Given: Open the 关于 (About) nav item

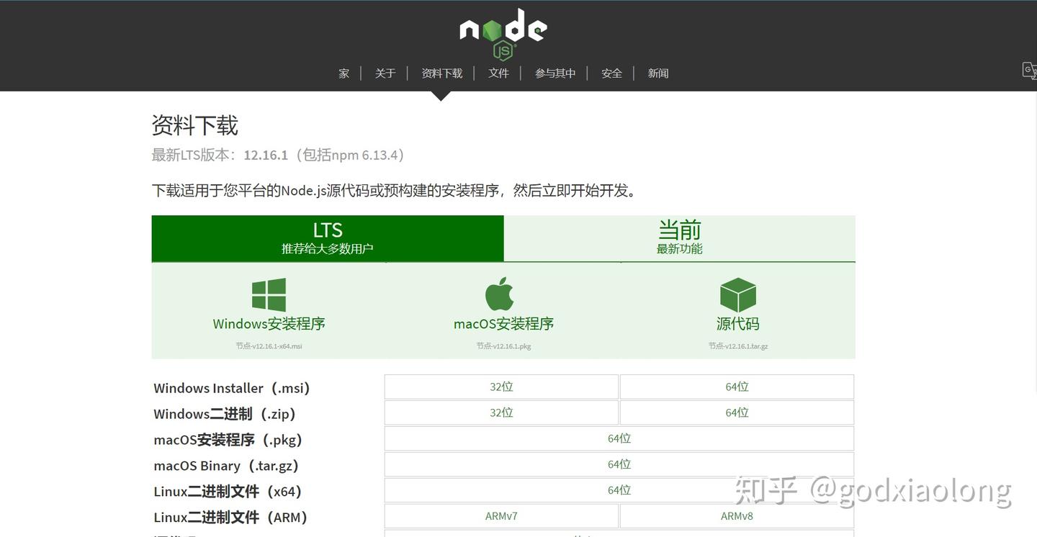Looking at the screenshot, I should 385,73.
